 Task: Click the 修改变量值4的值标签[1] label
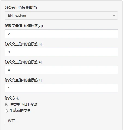point(24,80)
